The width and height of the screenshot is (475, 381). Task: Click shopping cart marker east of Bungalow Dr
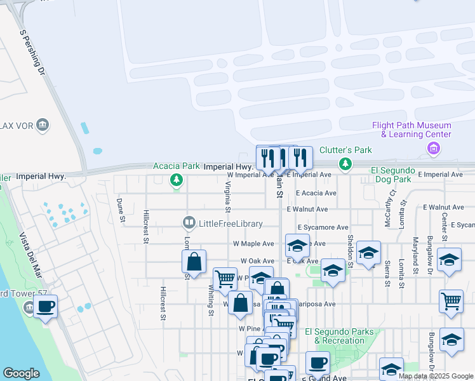point(451,302)
